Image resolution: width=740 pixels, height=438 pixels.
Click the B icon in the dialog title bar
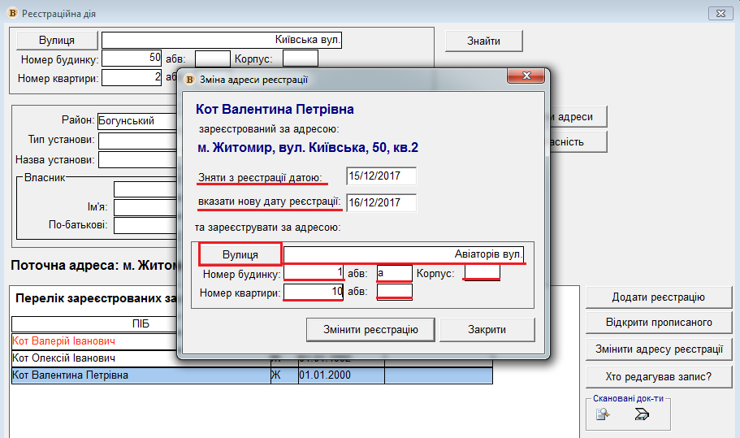click(x=189, y=80)
